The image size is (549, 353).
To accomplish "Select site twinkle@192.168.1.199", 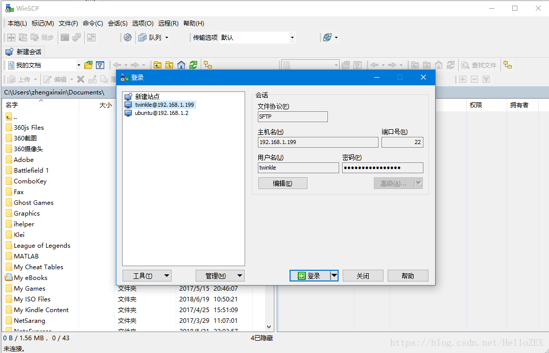I will click(164, 105).
